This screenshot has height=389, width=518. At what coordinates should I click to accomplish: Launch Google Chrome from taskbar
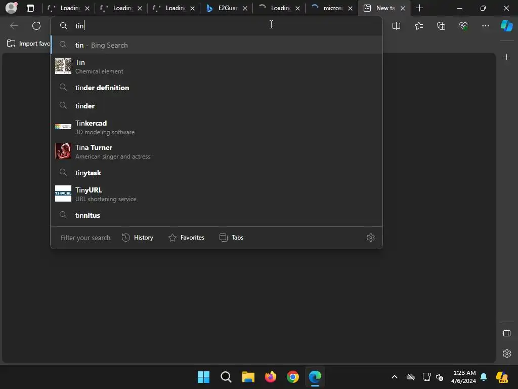[x=293, y=377]
